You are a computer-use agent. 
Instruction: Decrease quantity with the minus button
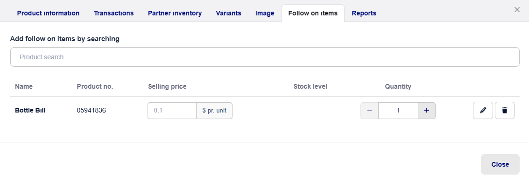click(369, 111)
